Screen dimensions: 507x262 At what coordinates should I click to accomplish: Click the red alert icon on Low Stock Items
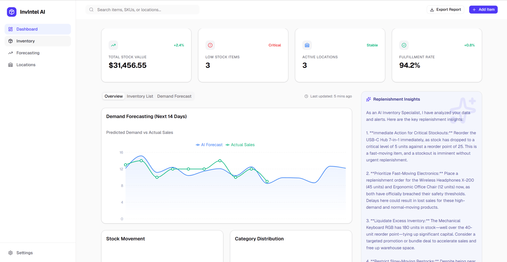click(x=210, y=45)
